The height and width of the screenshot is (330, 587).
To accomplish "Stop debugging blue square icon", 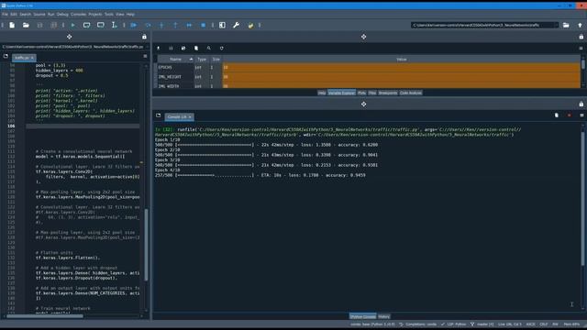I will [203, 25].
